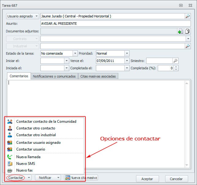Viewport: 197px width, 185px height.
Task: Open the Citas masivas asociadas tab
Action: pos(98,76)
